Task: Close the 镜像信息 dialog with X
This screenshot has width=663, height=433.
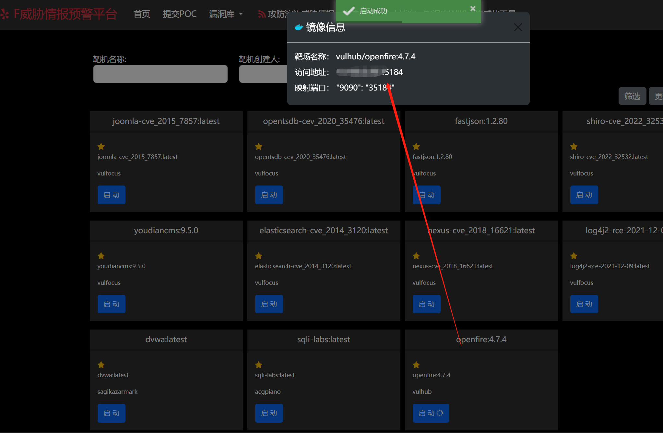Action: pyautogui.click(x=518, y=28)
